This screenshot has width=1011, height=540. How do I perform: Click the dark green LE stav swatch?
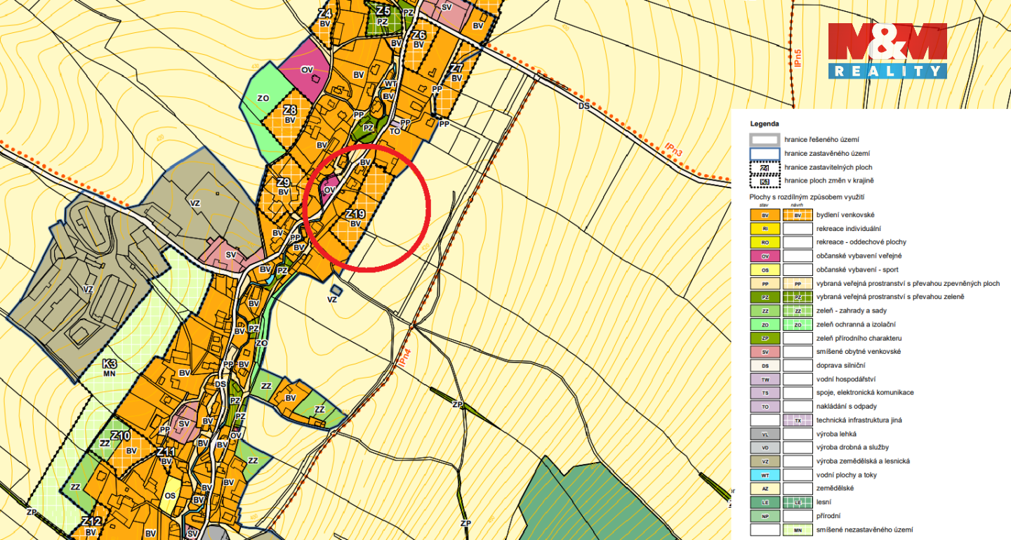pyautogui.click(x=765, y=502)
